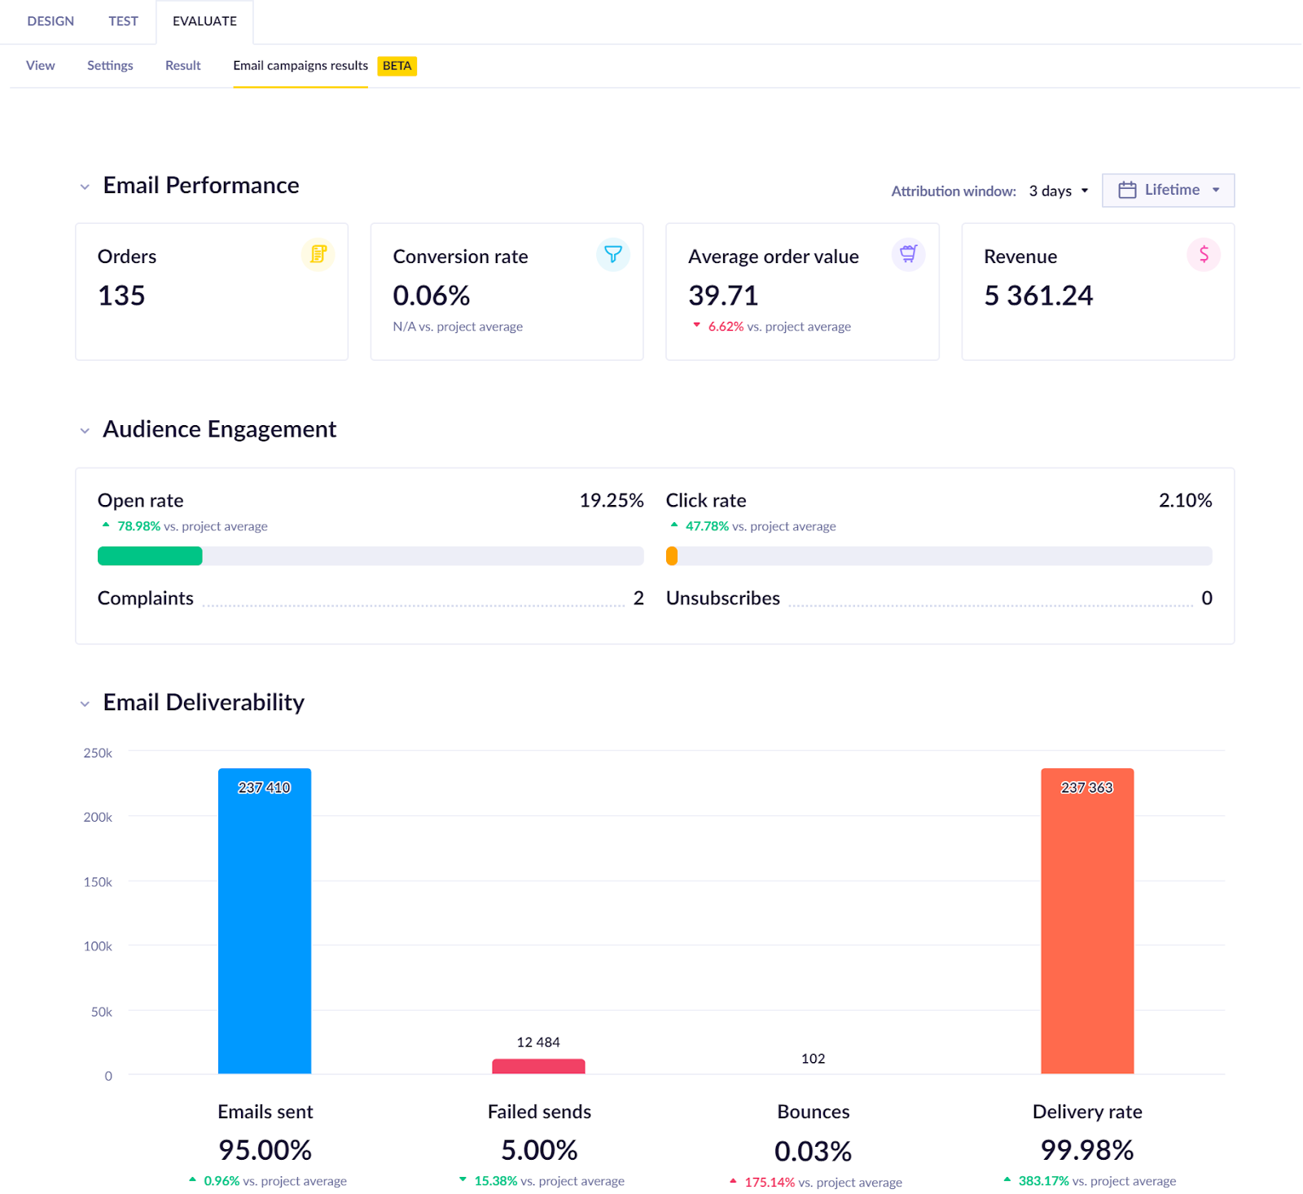Click the 6.62% vs. project average text

point(779,327)
